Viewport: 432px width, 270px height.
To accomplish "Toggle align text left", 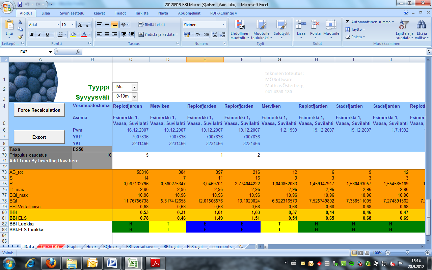I will [x=99, y=34].
